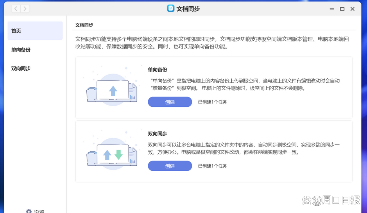
Task: Minimize the application window
Action: coord(332,9)
